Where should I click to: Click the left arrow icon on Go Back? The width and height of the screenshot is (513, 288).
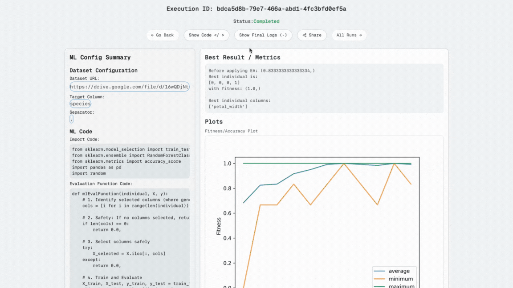tap(153, 35)
